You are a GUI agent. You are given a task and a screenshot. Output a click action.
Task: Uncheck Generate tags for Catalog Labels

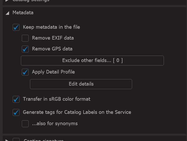coord(16,112)
